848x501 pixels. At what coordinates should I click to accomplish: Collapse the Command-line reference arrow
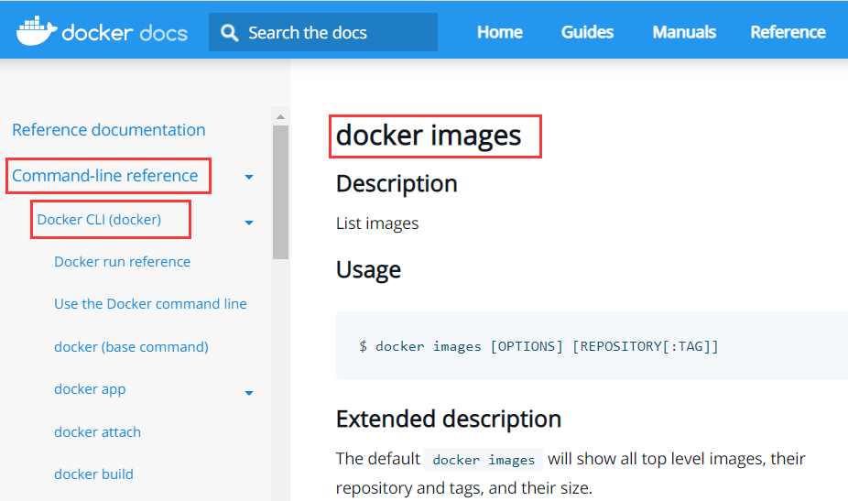pyautogui.click(x=249, y=177)
